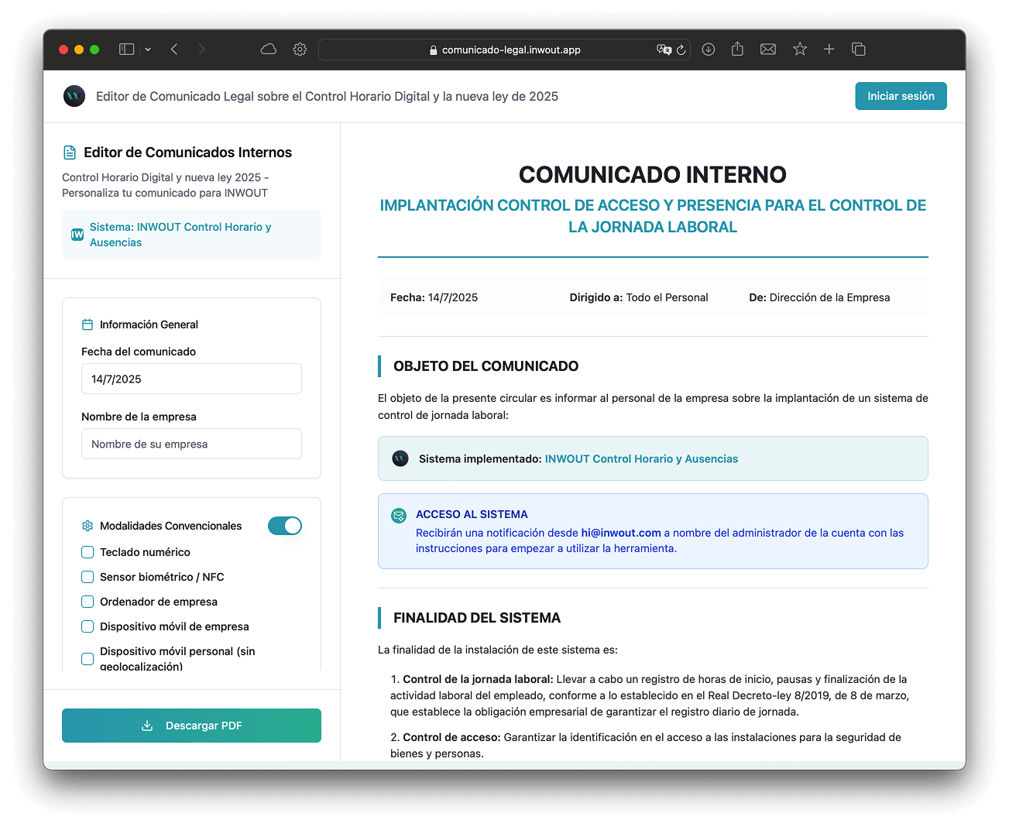This screenshot has width=1009, height=827.
Task: Focus the Nombre de su empresa input
Action: click(x=191, y=444)
